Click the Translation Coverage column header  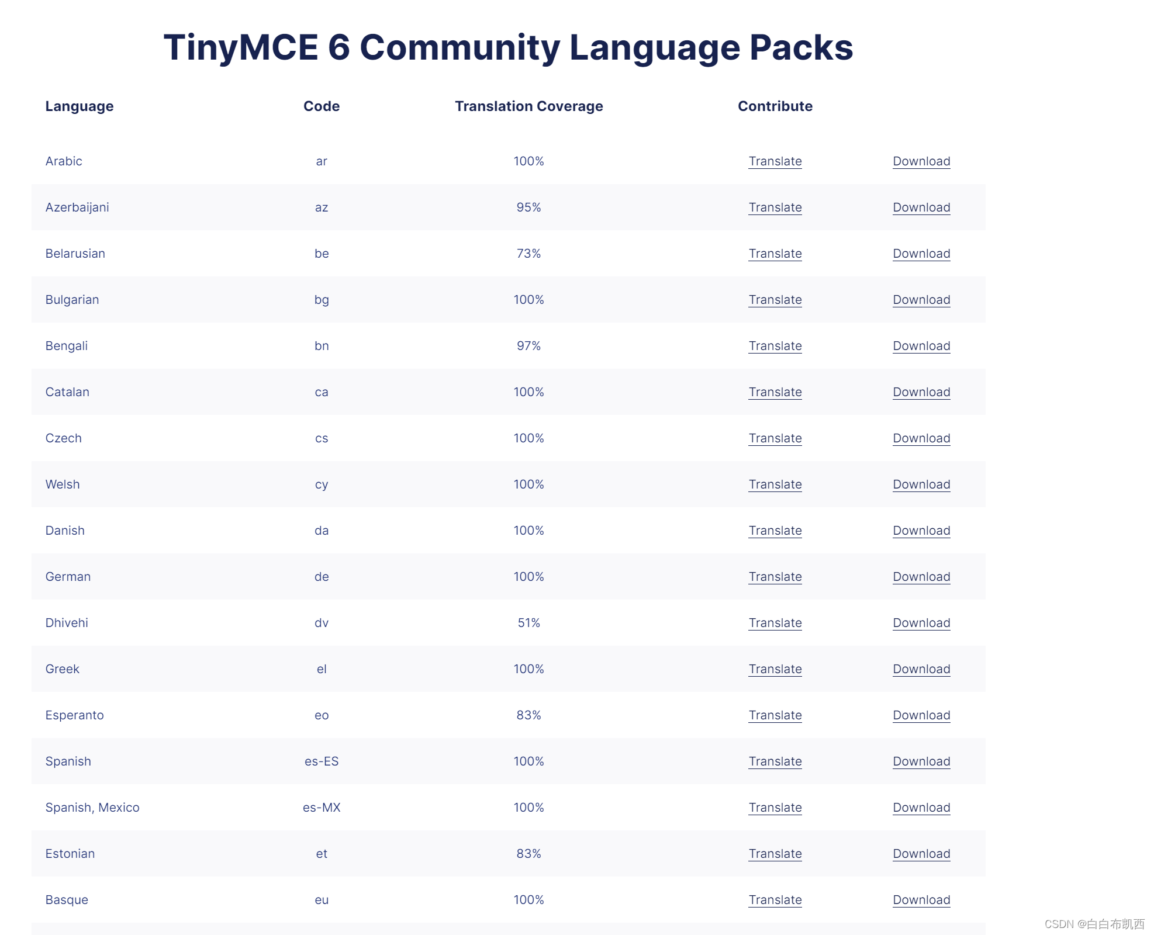tap(528, 106)
